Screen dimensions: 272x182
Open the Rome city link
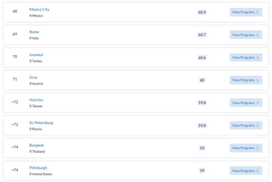tap(34, 32)
